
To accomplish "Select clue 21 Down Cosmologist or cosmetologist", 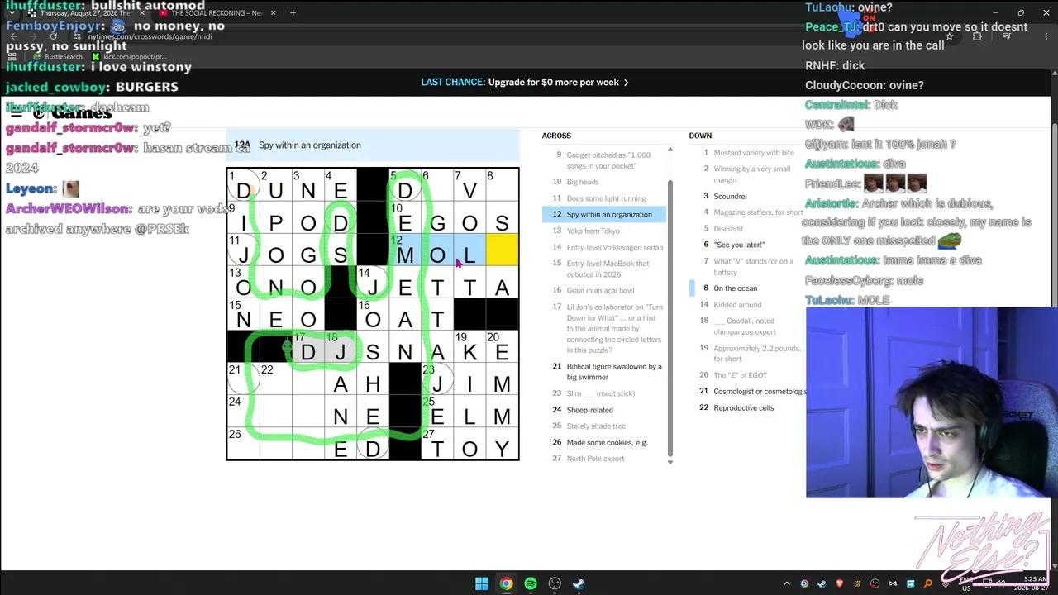I will click(x=747, y=391).
